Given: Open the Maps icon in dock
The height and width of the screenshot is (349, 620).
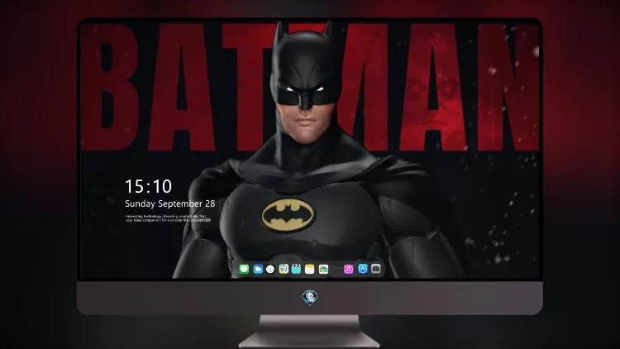Looking at the screenshot, I should pos(284,270).
